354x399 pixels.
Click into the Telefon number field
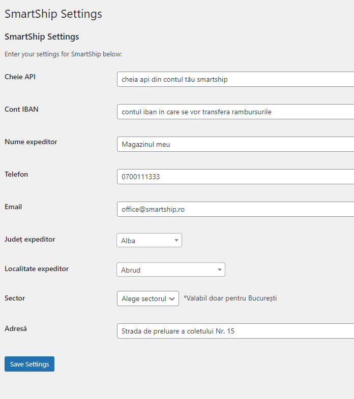[x=235, y=177]
